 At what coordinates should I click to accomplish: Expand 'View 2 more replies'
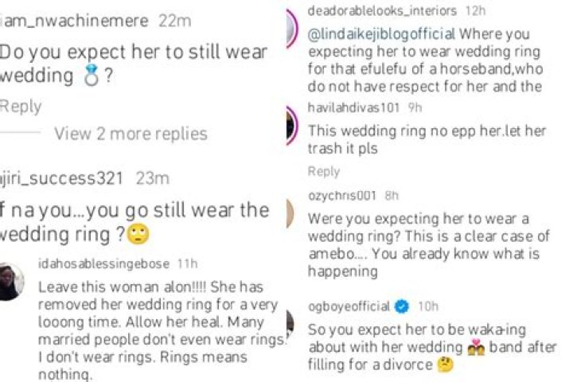(131, 134)
